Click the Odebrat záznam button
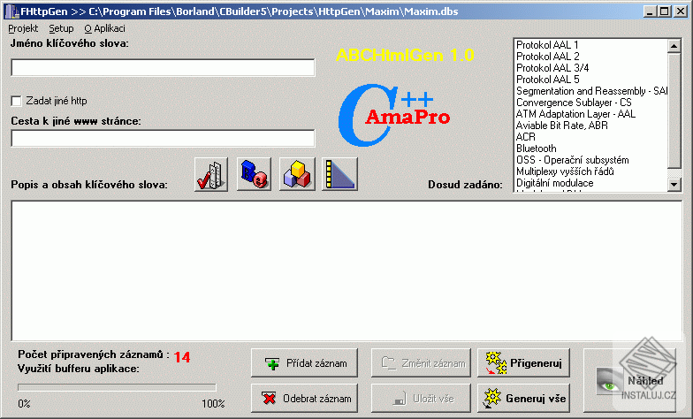Screen dimensions: 693x419 [x=304, y=398]
